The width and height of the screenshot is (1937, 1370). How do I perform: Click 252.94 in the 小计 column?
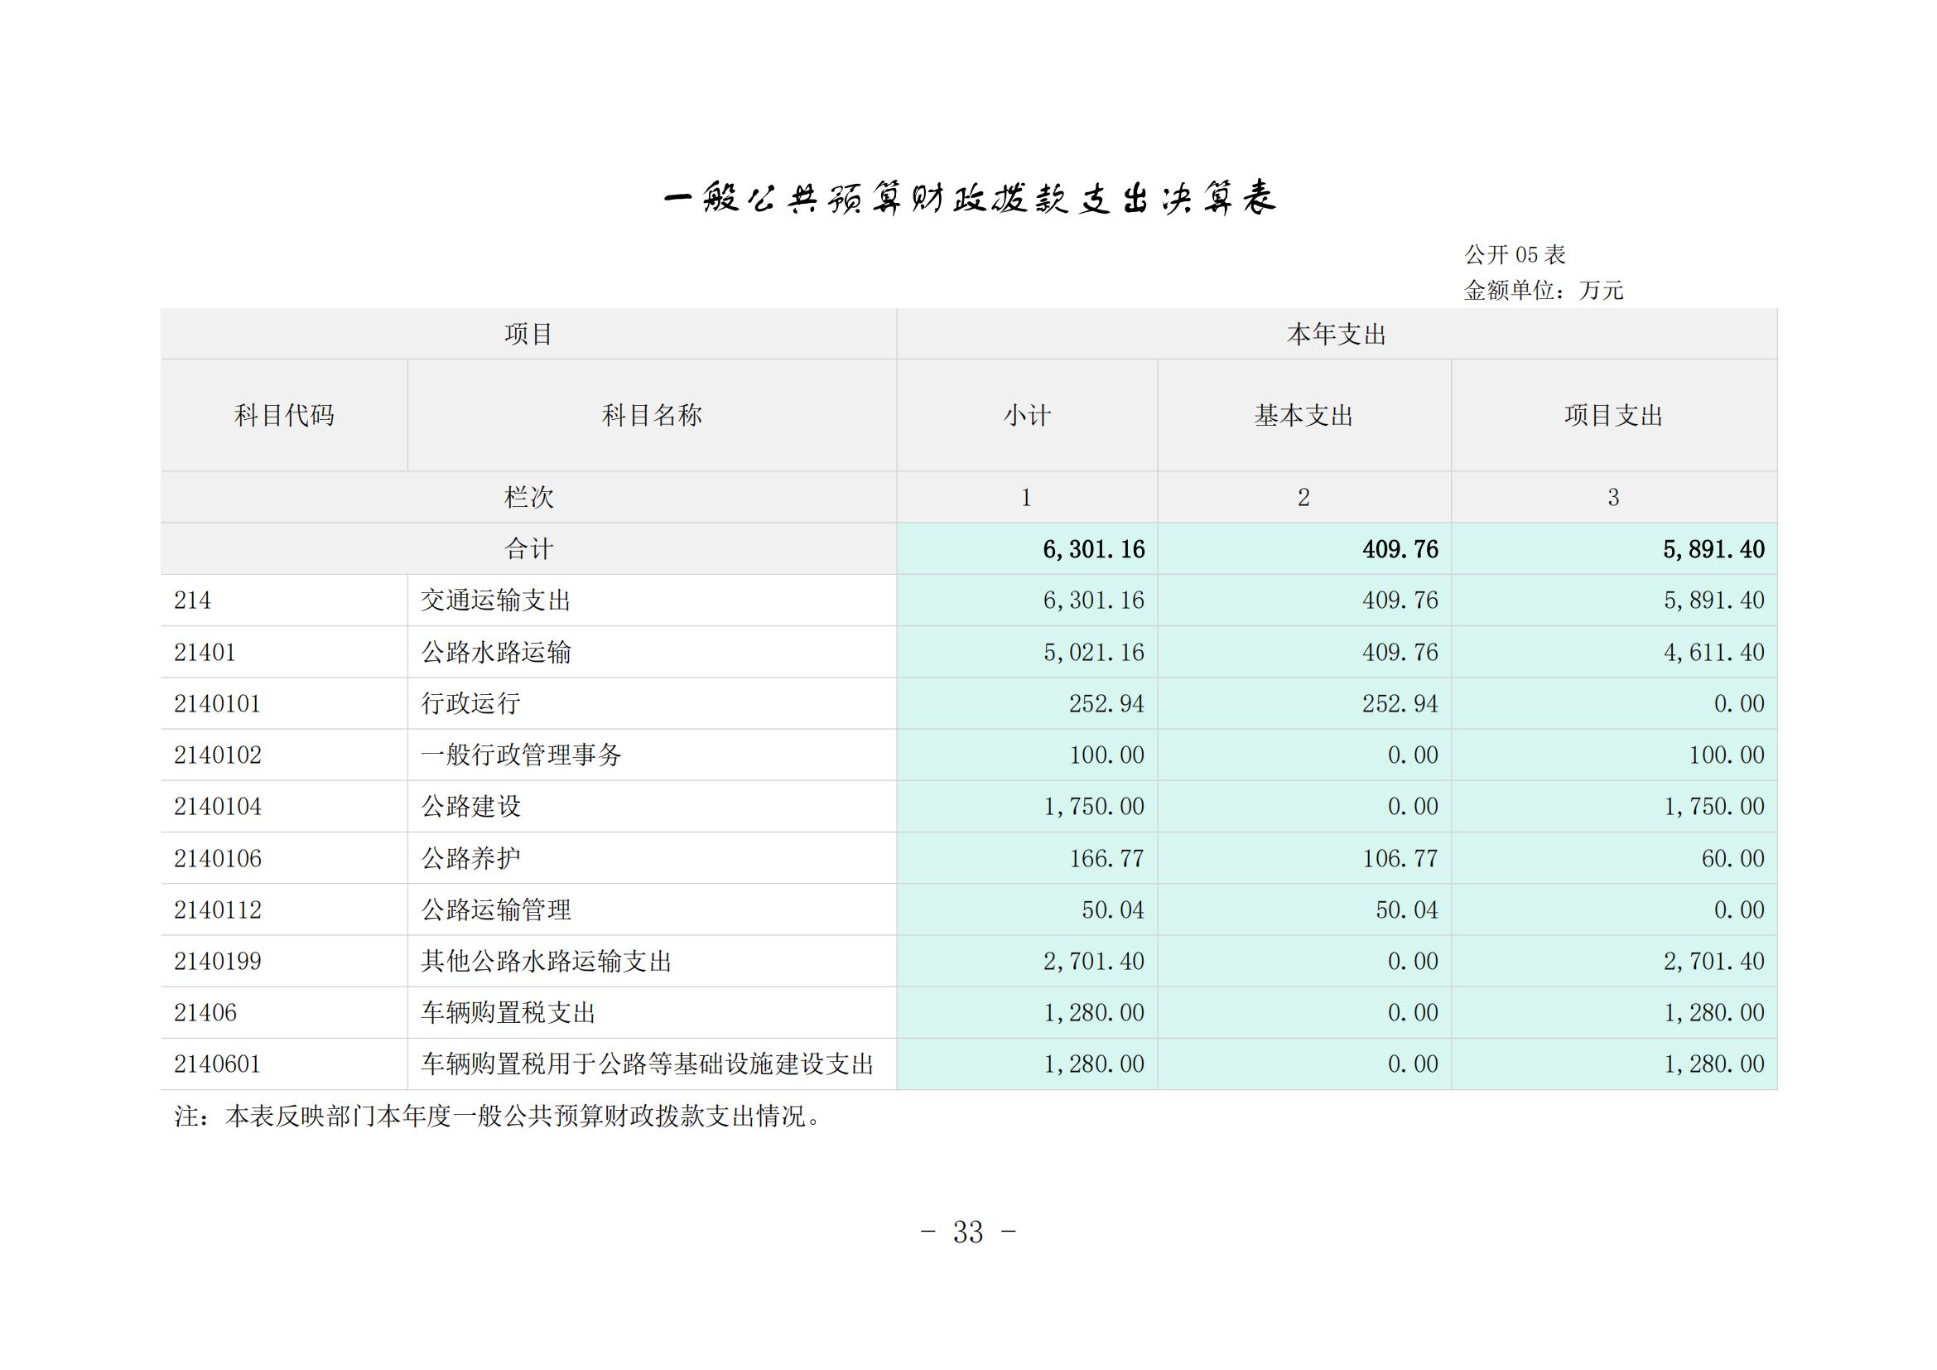click(x=1106, y=704)
